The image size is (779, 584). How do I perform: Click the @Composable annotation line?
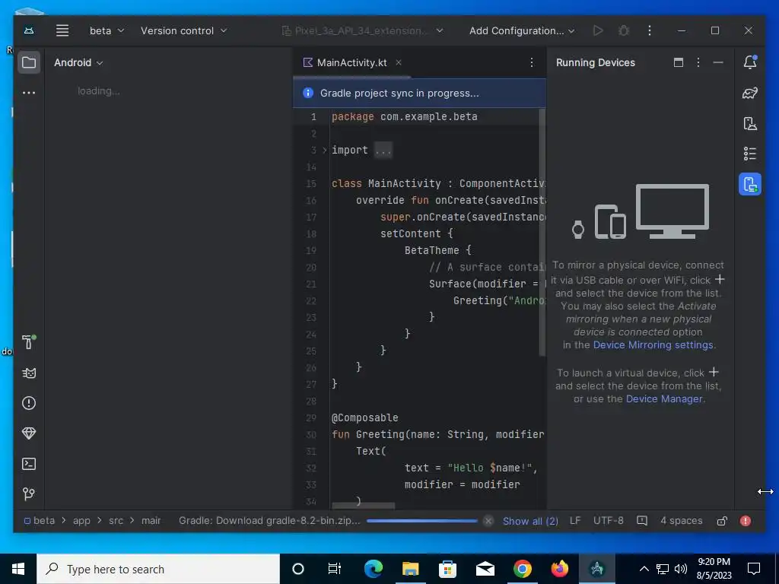(364, 417)
